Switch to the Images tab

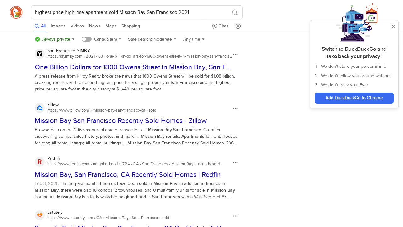(58, 26)
